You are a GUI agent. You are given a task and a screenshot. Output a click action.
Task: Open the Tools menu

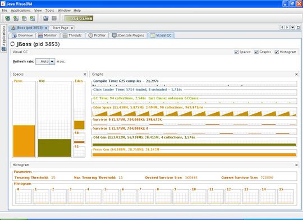50,11
